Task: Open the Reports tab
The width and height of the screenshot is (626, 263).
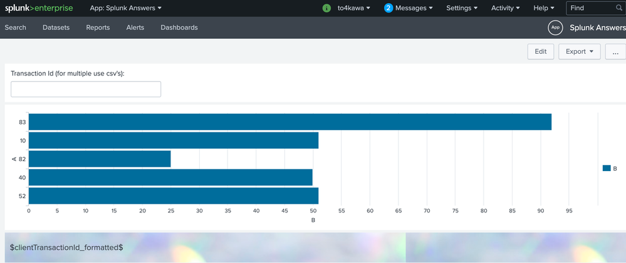Action: (x=98, y=27)
